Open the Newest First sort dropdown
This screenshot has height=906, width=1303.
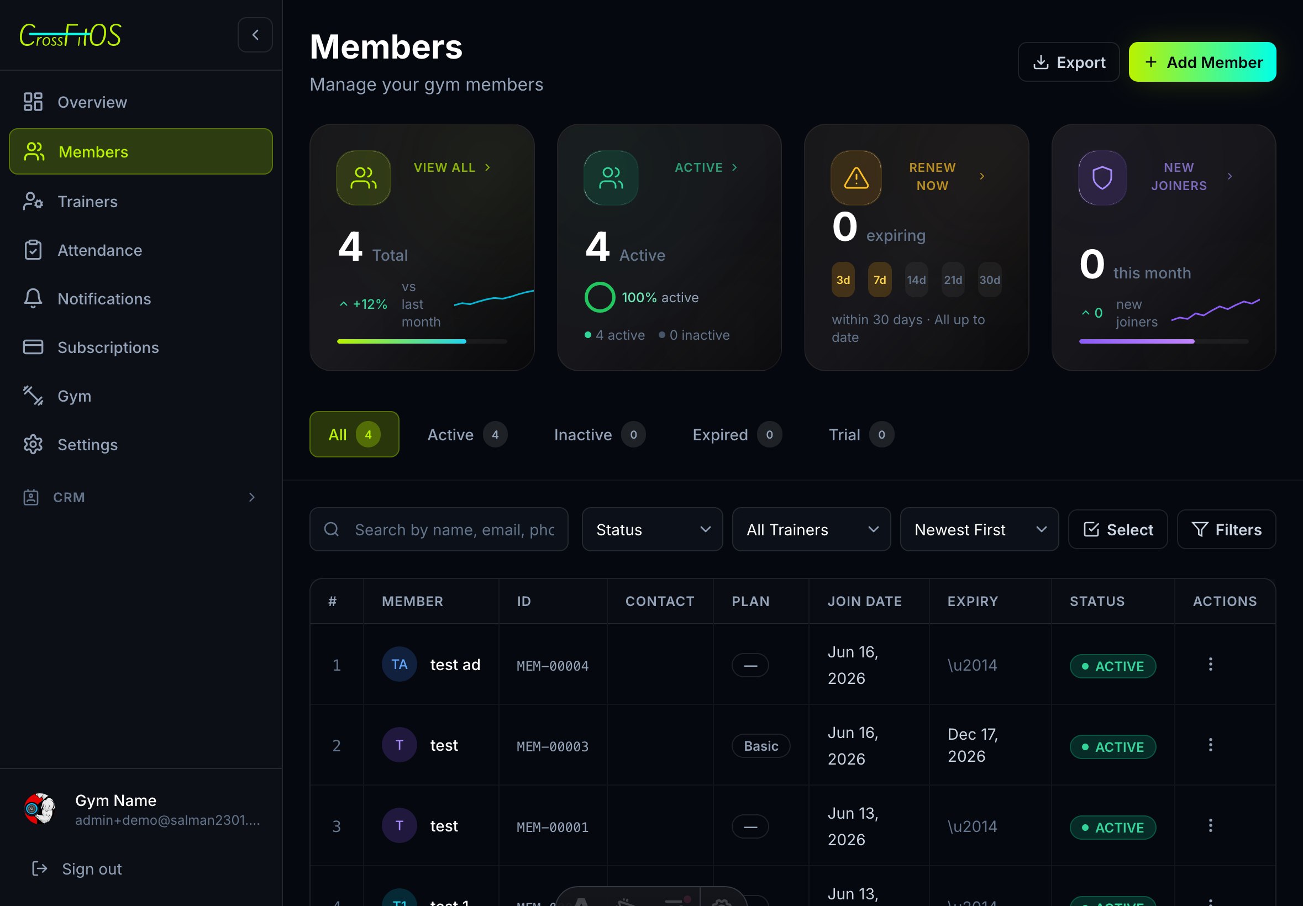click(979, 529)
